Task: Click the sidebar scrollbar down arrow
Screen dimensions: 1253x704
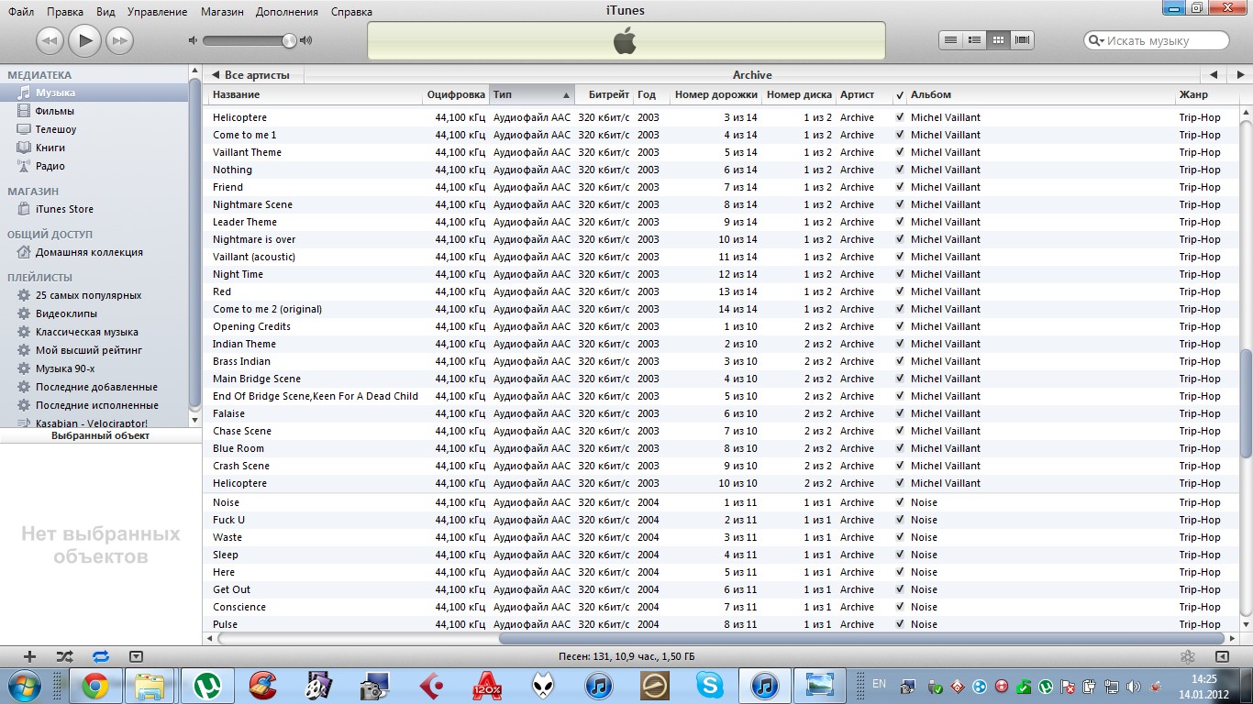Action: (x=194, y=419)
